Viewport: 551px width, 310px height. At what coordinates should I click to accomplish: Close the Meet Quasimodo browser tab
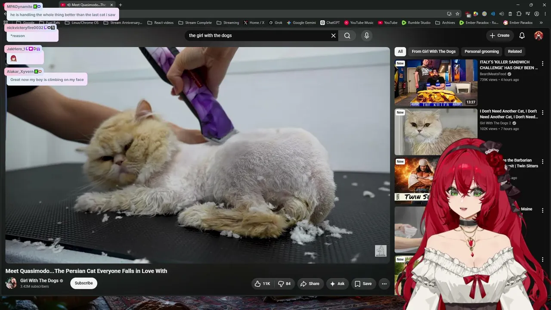[x=111, y=5]
